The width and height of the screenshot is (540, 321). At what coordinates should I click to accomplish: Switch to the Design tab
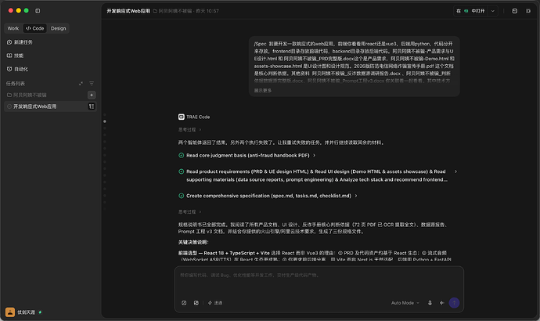58,28
